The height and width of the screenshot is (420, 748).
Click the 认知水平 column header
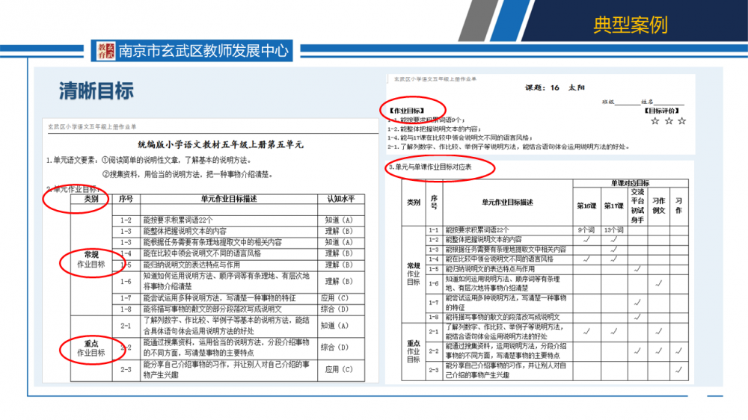340,200
